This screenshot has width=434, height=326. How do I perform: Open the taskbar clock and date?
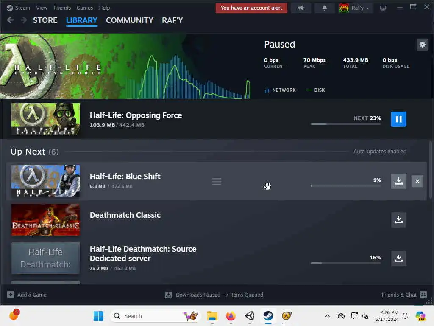(387, 316)
